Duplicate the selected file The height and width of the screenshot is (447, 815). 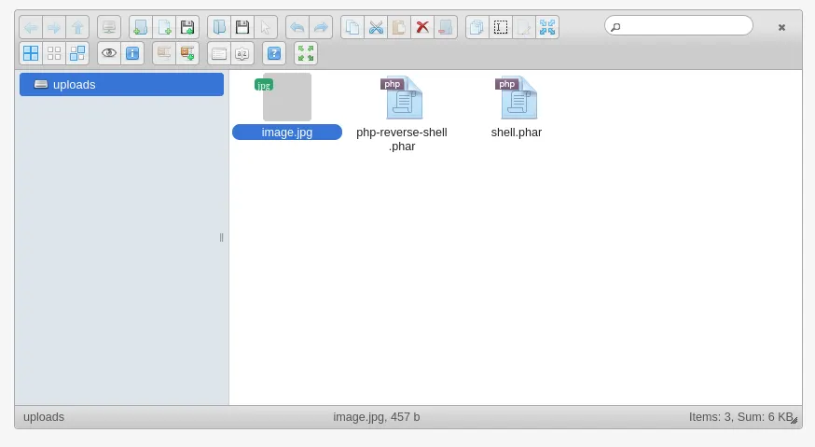tap(477, 27)
